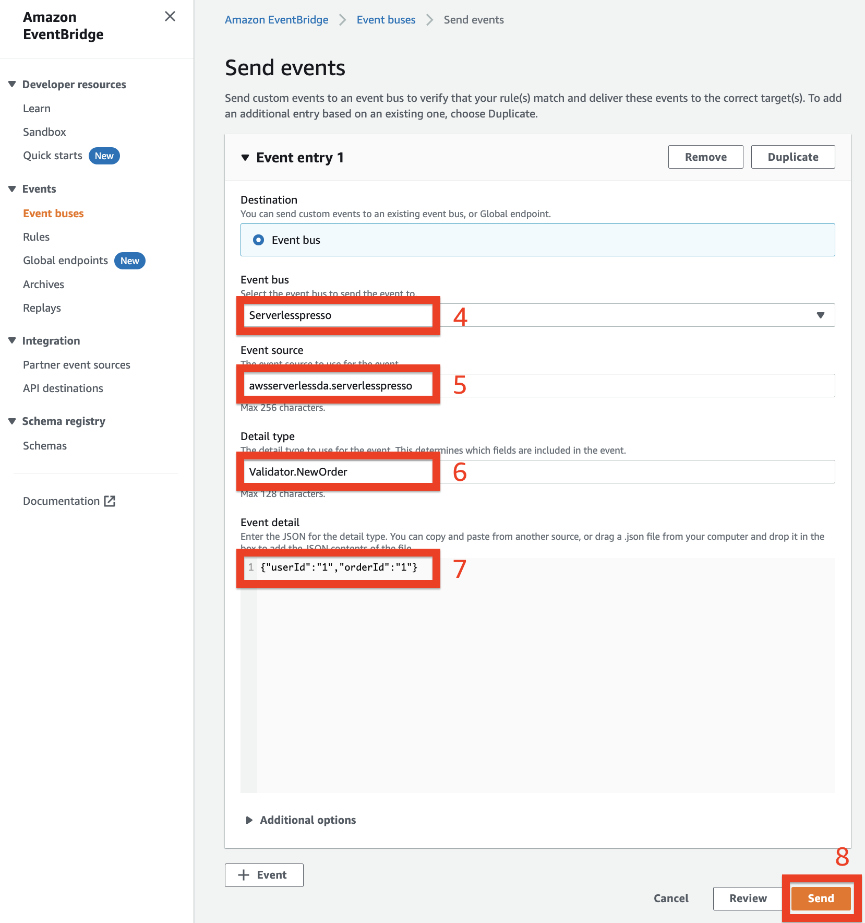Go to Event buses breadcrumb link
The width and height of the screenshot is (865, 923).
[x=386, y=20]
